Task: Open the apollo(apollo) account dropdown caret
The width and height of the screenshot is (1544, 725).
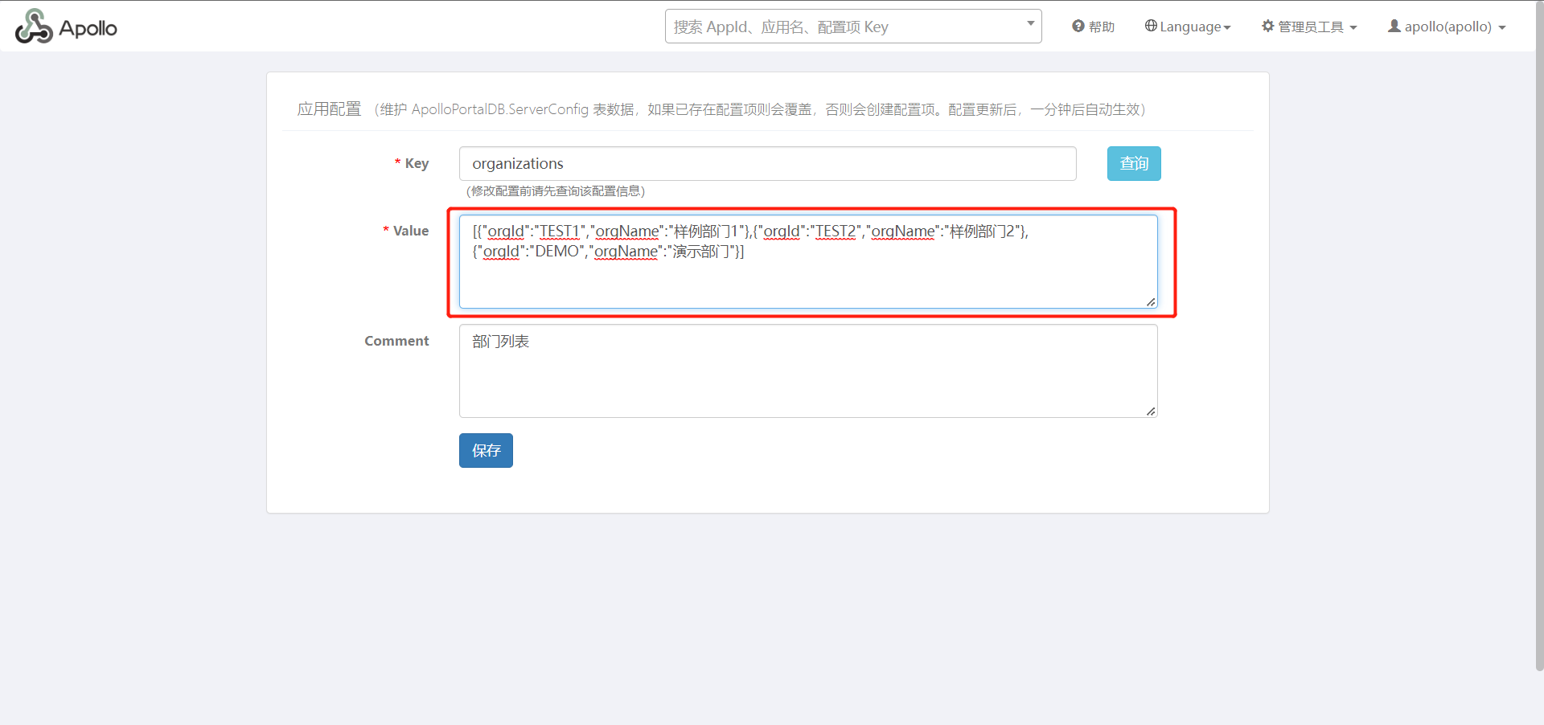Action: tap(1502, 28)
